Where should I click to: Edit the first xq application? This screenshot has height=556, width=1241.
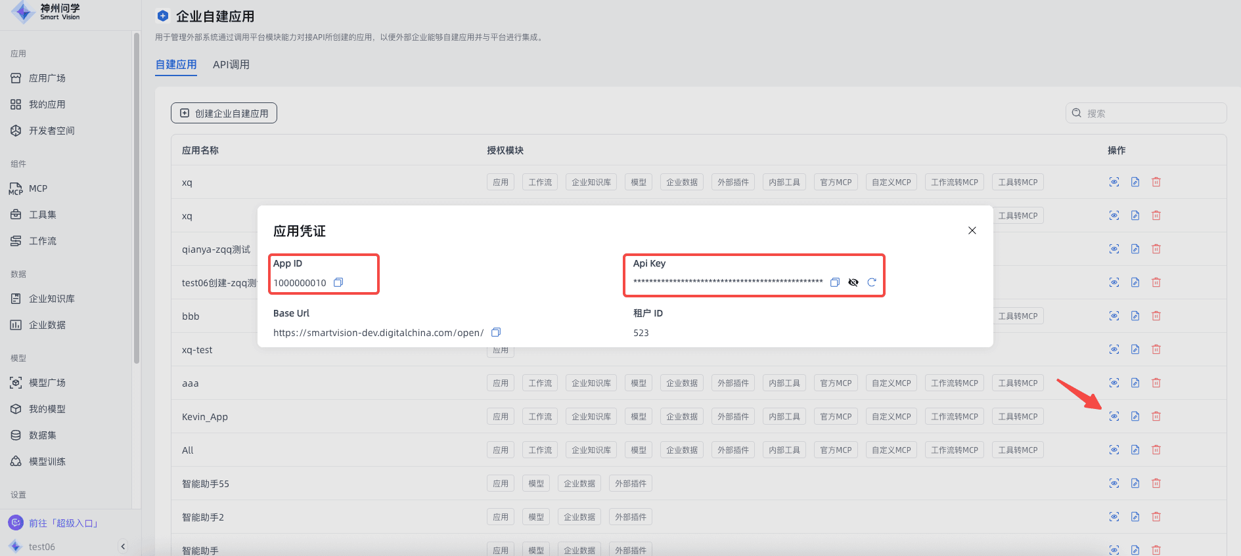(1135, 182)
